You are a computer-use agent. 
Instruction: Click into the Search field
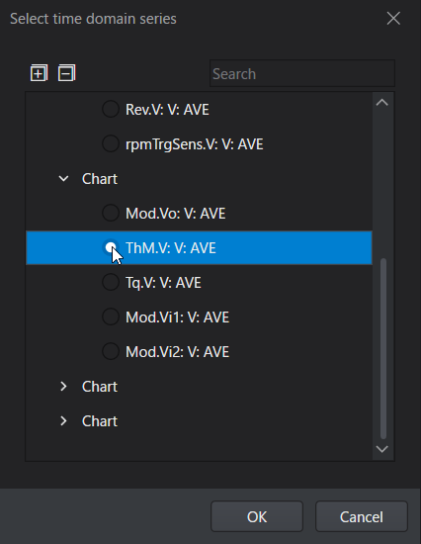302,73
